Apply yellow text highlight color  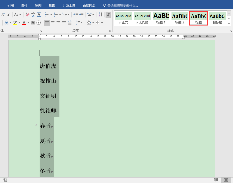[x=15, y=23]
